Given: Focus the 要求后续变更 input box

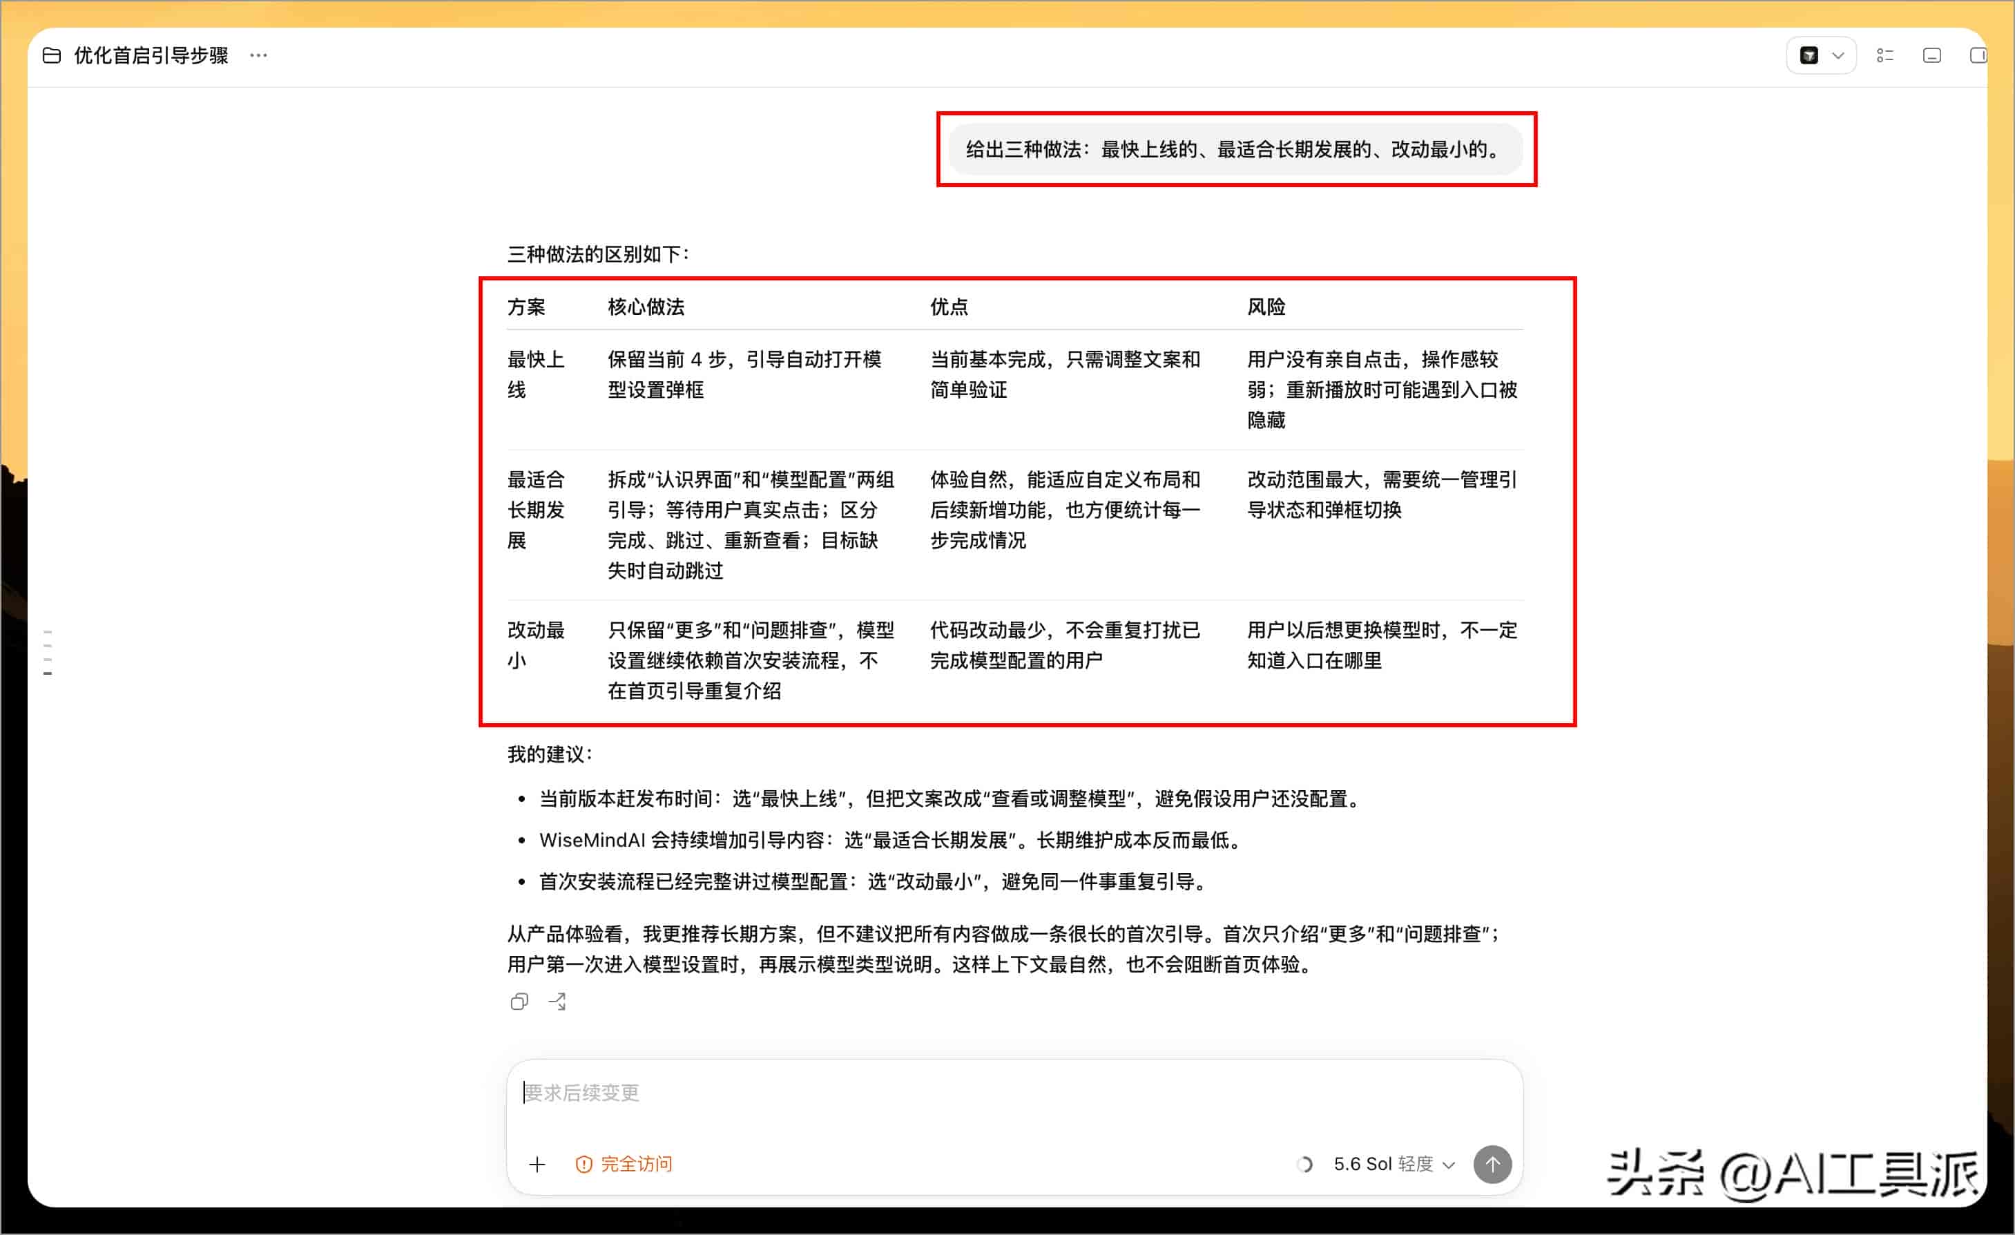Looking at the screenshot, I should tap(1014, 1093).
